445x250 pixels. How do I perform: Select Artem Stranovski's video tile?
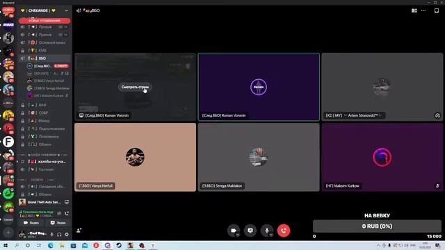[382, 87]
